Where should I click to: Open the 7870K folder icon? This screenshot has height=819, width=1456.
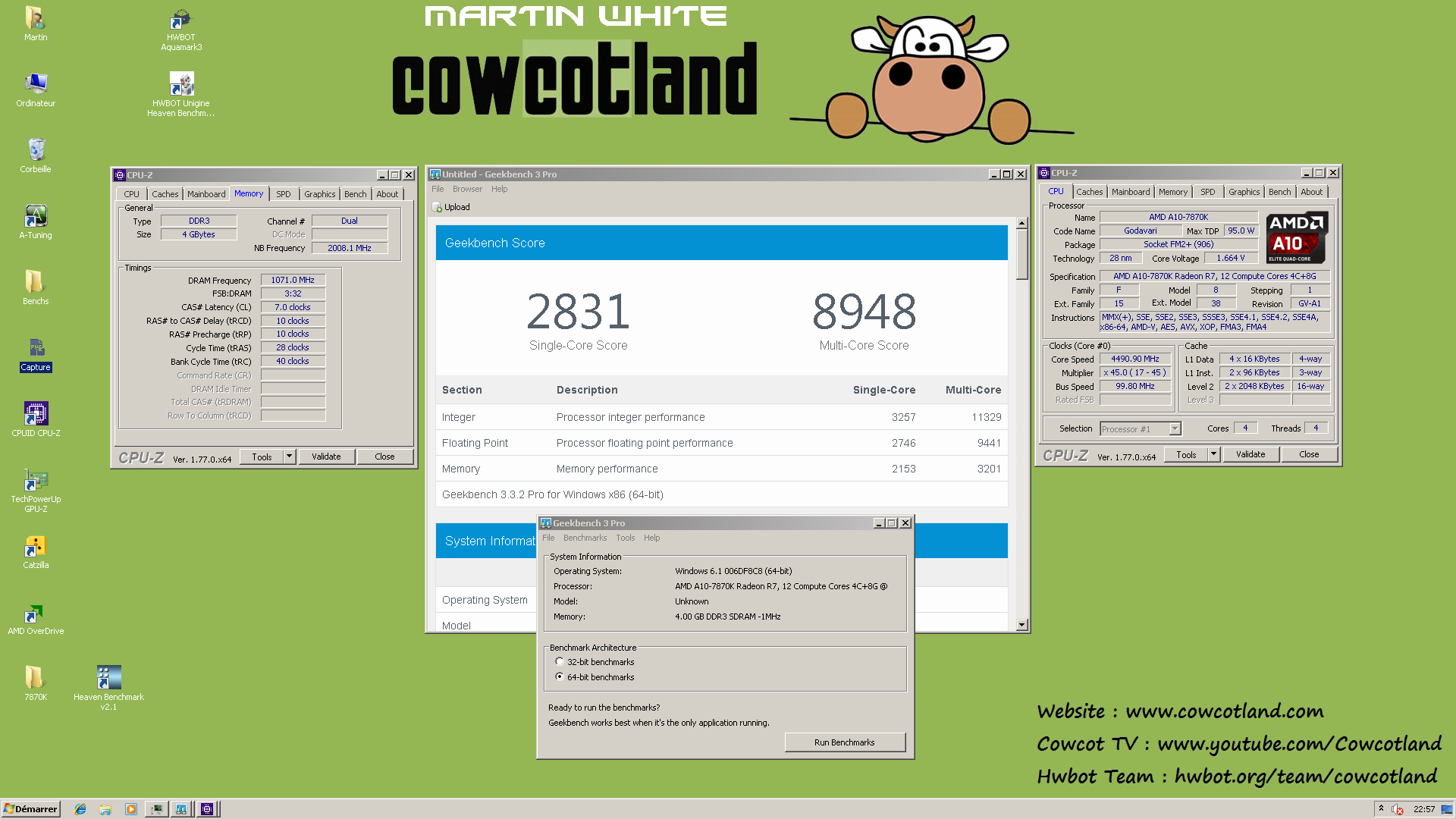pos(36,683)
